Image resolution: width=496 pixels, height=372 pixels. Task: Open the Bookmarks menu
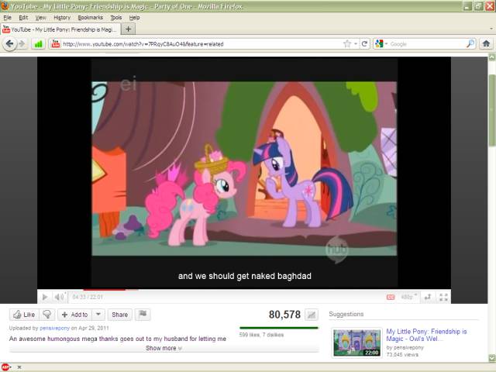pyautogui.click(x=91, y=17)
